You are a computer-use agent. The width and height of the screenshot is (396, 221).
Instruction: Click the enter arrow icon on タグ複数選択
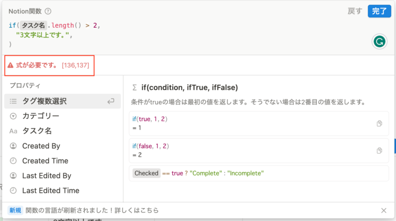coord(110,102)
